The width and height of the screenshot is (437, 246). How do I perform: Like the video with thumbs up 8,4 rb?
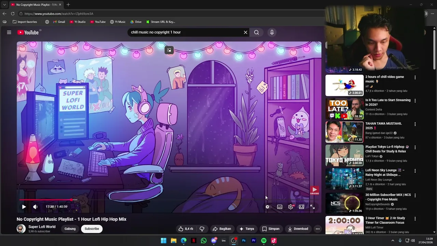click(186, 229)
